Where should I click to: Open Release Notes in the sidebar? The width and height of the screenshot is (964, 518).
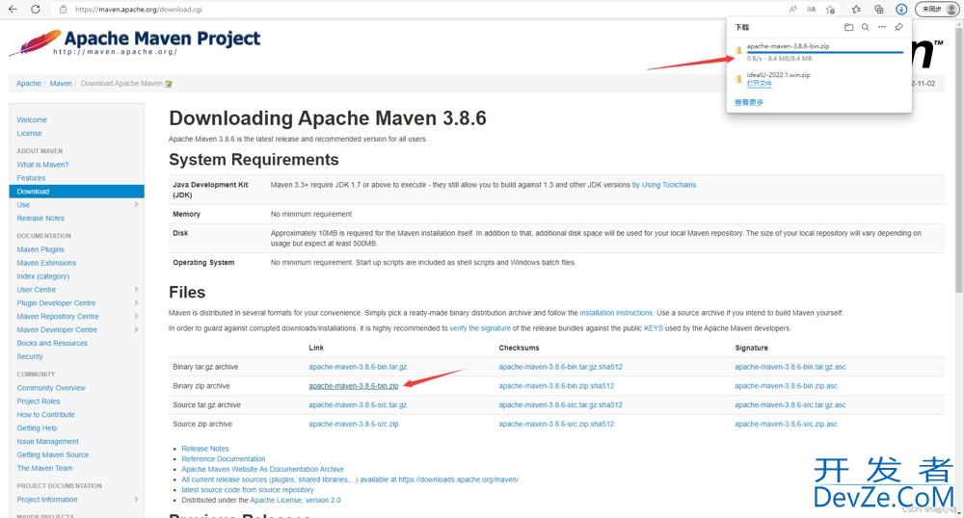coord(40,218)
